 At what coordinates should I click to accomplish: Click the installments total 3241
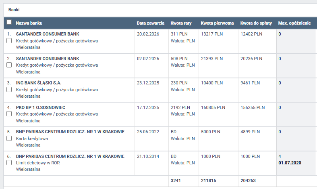click(176, 181)
